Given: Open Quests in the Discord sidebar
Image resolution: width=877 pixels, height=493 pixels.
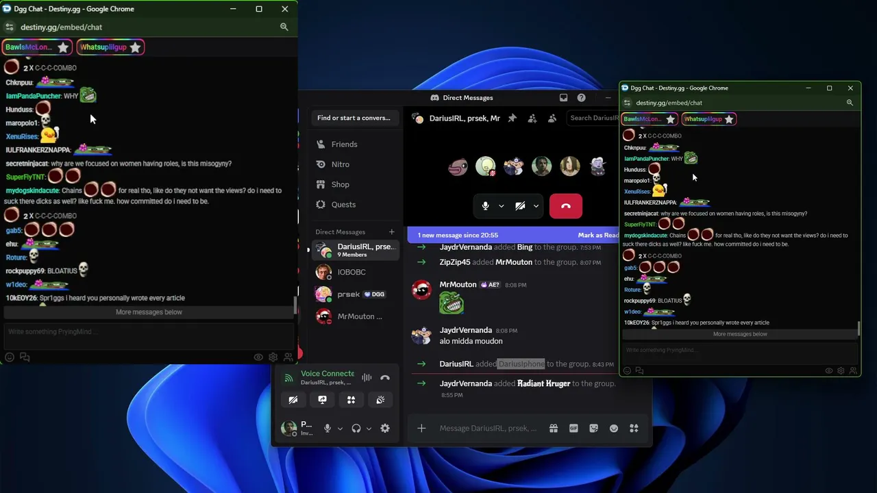Looking at the screenshot, I should pyautogui.click(x=354, y=205).
